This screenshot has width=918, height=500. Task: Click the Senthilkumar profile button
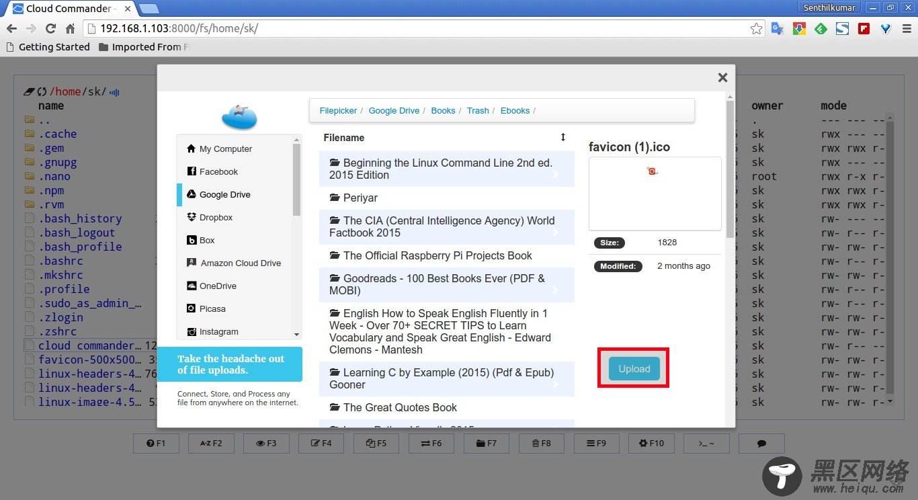click(829, 7)
